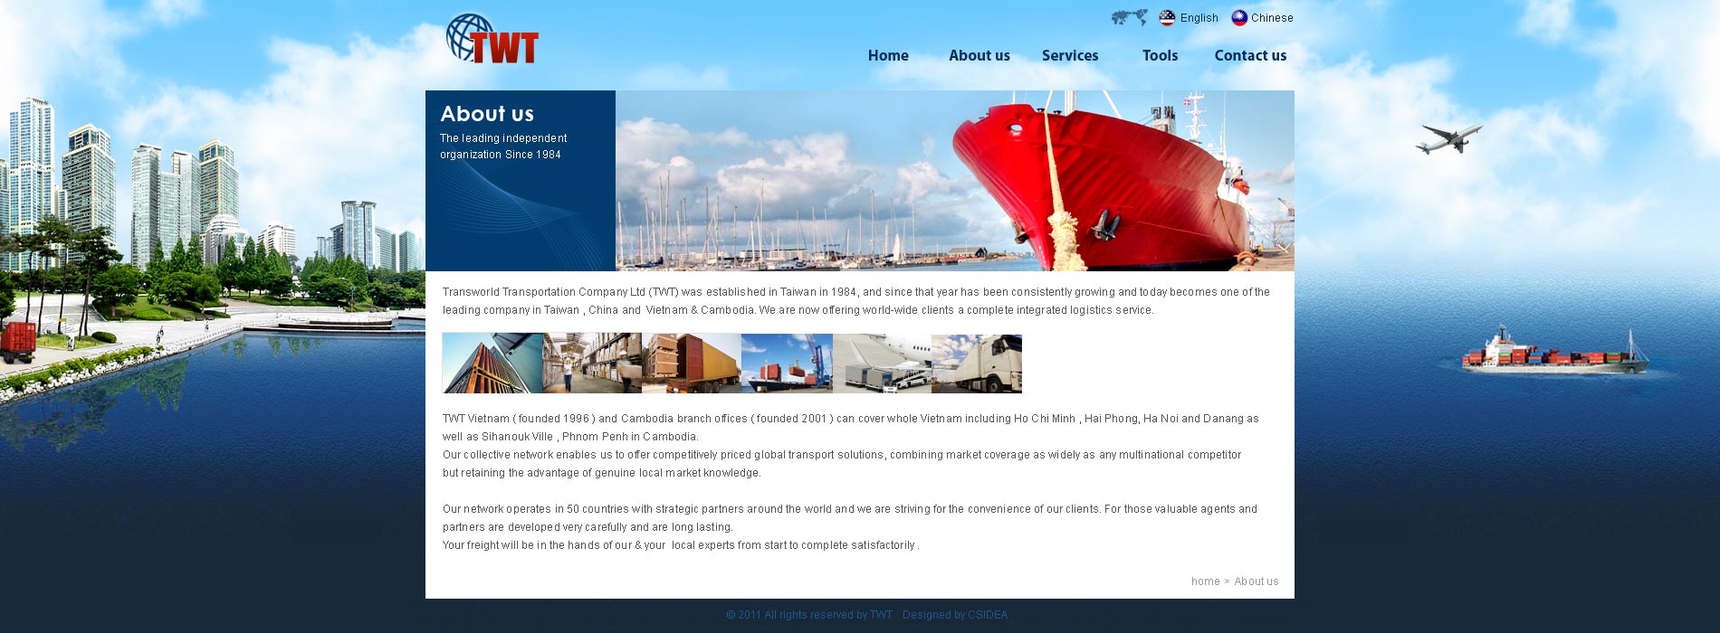The image size is (1720, 633).
Task: Click the TWT globe logo
Action: tap(492, 40)
